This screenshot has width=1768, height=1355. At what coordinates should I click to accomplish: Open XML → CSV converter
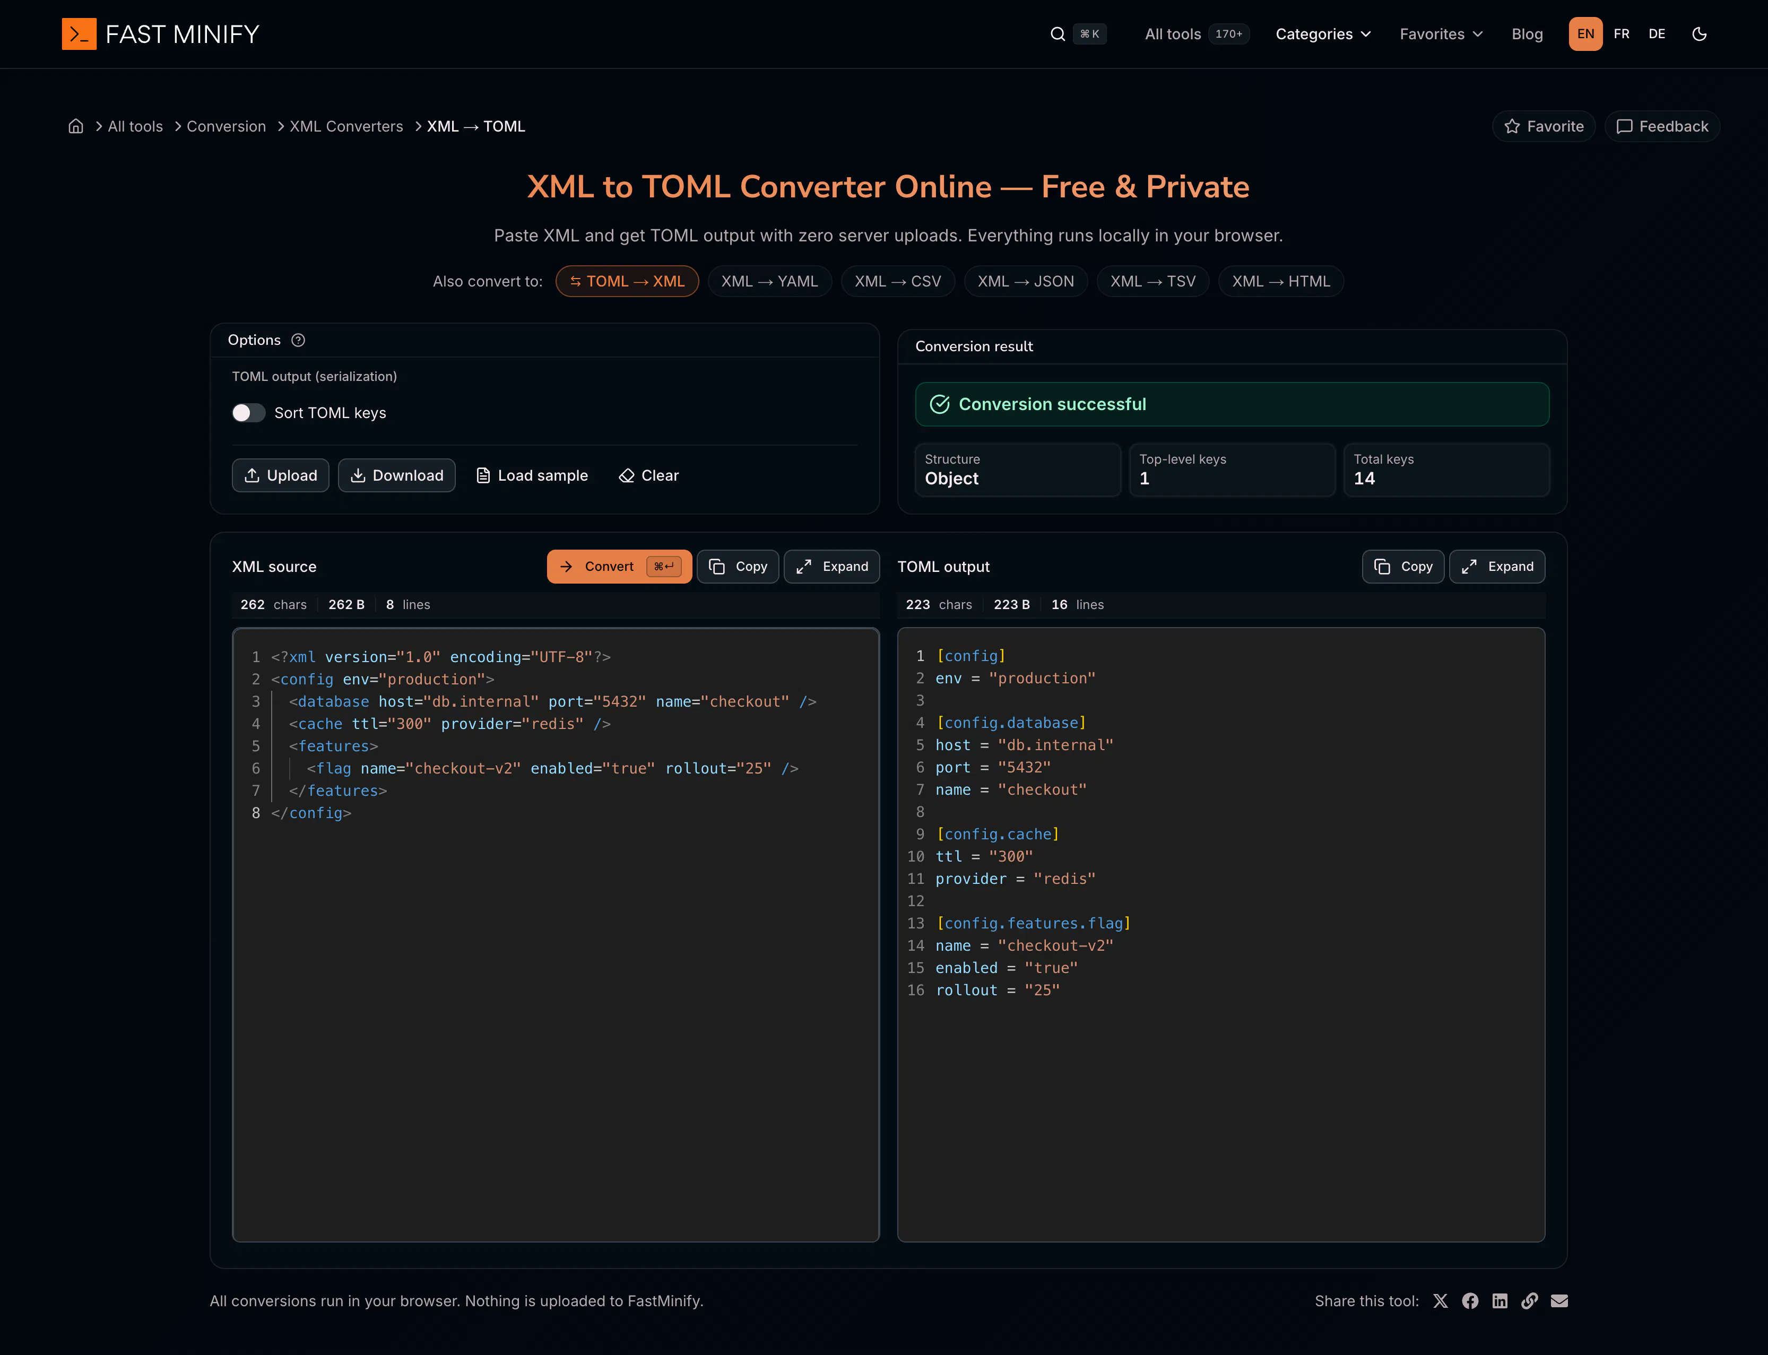click(x=898, y=281)
